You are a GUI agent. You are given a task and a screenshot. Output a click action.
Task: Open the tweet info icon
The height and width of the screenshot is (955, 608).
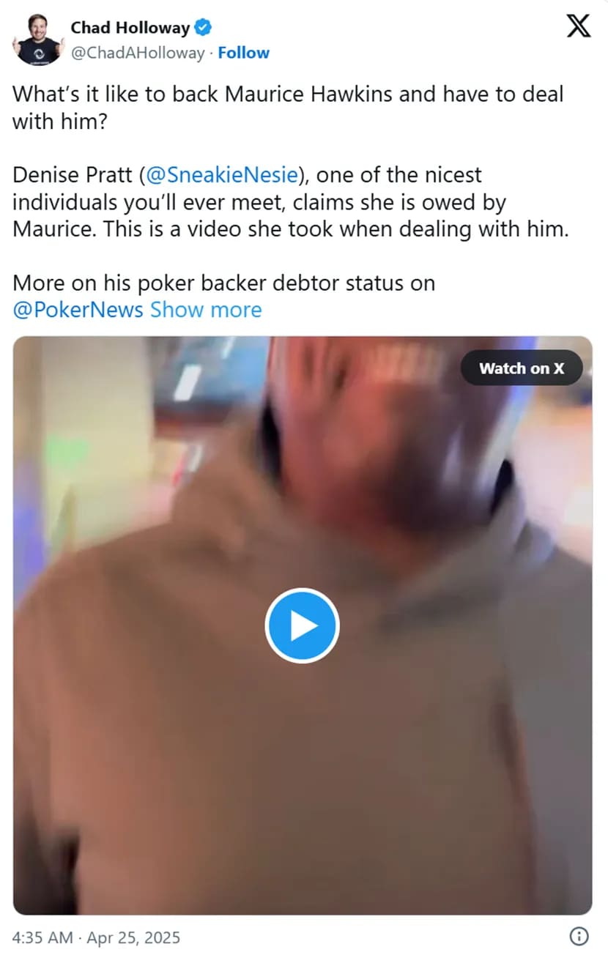pyautogui.click(x=579, y=937)
